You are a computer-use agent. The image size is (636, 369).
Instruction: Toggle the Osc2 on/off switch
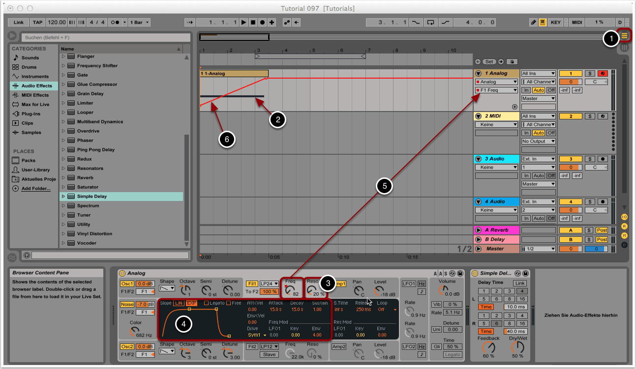pyautogui.click(x=126, y=346)
